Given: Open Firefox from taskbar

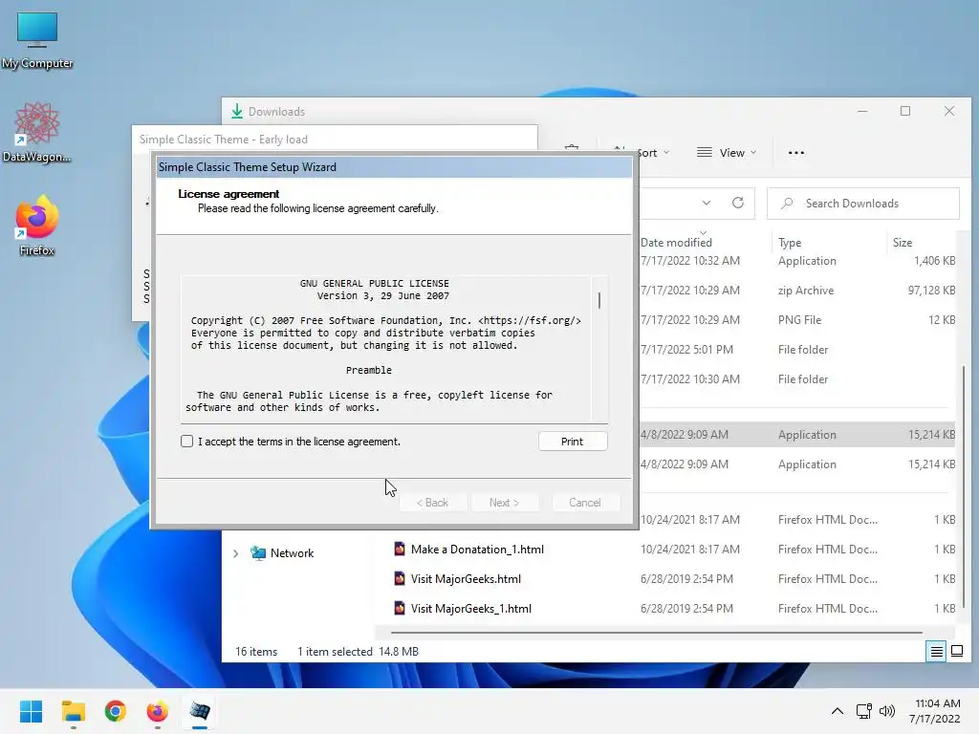Looking at the screenshot, I should coord(158,711).
